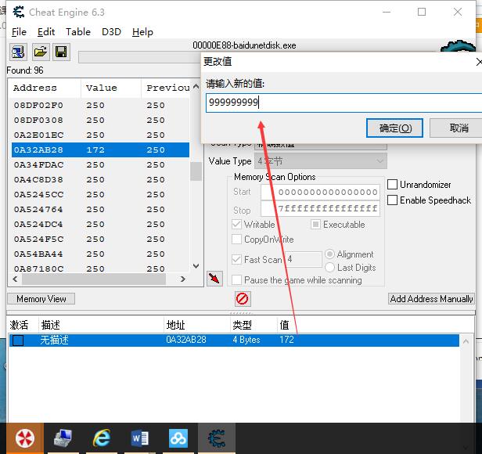Expand the Value Type dropdown
Screen dimensions: 482x454
click(x=380, y=161)
